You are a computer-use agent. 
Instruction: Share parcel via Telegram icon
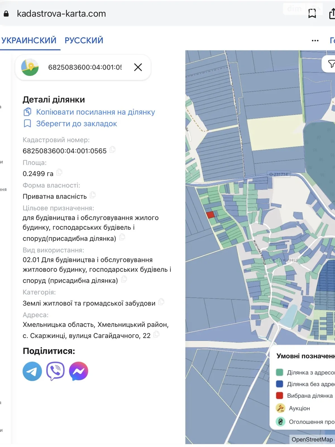pos(32,371)
